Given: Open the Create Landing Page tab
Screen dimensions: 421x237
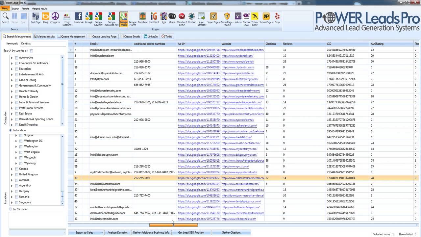Looking at the screenshot, I should pyautogui.click(x=103, y=37).
